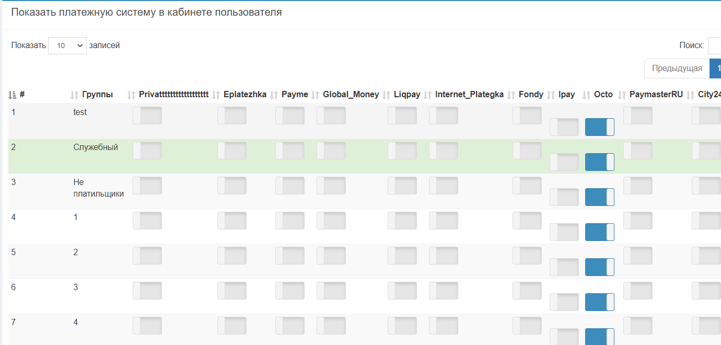Open the records per page dropdown
721x345 pixels.
[67, 45]
